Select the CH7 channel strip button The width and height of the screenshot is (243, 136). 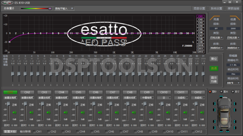[x=112, y=92]
